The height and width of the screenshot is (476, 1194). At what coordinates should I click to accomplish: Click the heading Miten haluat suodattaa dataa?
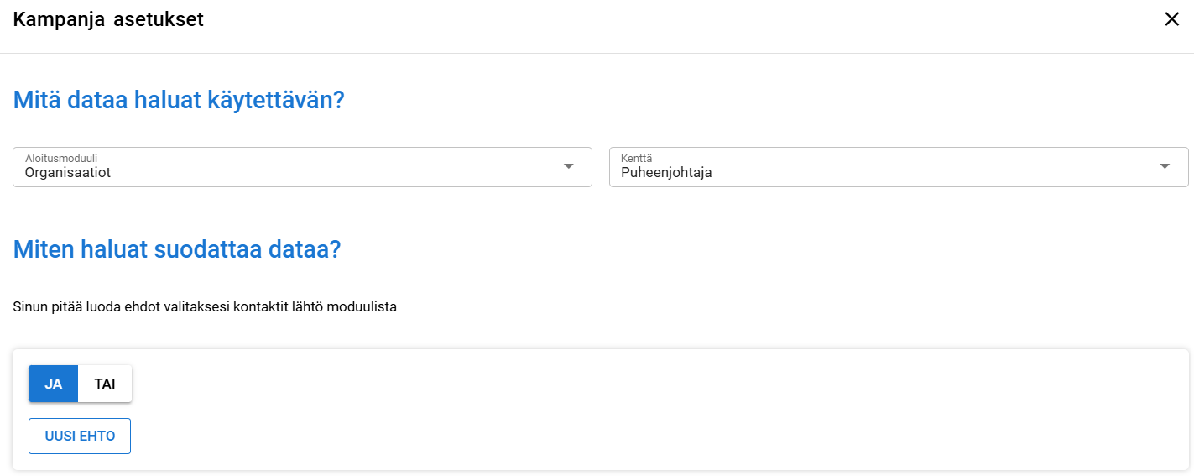click(x=177, y=249)
